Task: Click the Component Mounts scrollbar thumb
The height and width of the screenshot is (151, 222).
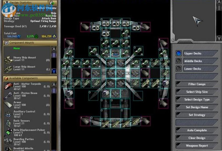Action: pyautogui.click(x=54, y=55)
